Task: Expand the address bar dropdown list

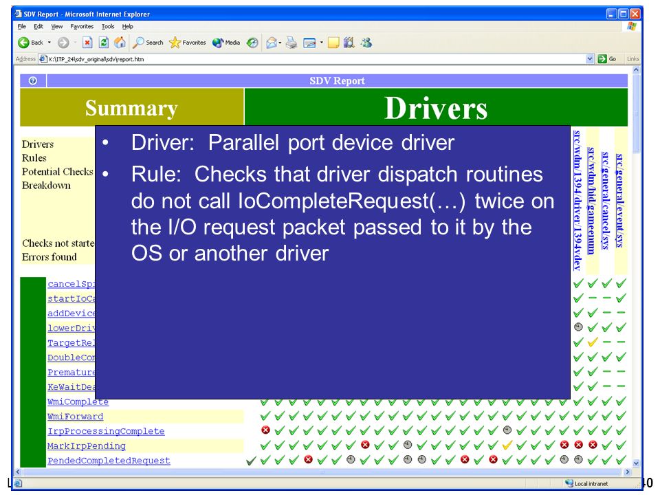Action: pos(590,59)
